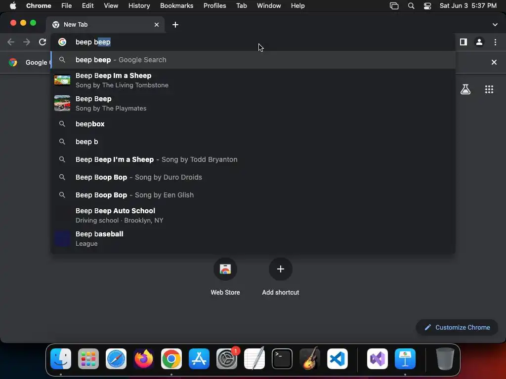Launch Safari from the dock

coord(116,359)
